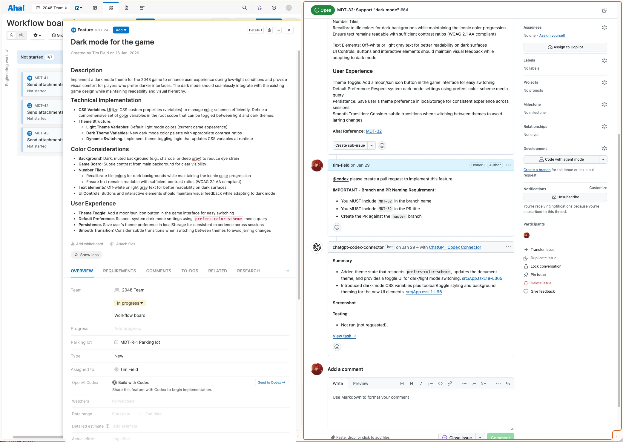Open the Aha! help menu
The image size is (623, 442).
point(274,8)
